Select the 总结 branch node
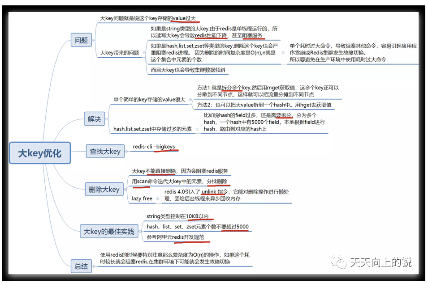Image resolution: width=428 pixels, height=283 pixels. [81, 266]
